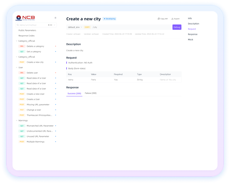Click the 'Paris' value cell
This screenshot has height=184, width=230.
(93, 80)
